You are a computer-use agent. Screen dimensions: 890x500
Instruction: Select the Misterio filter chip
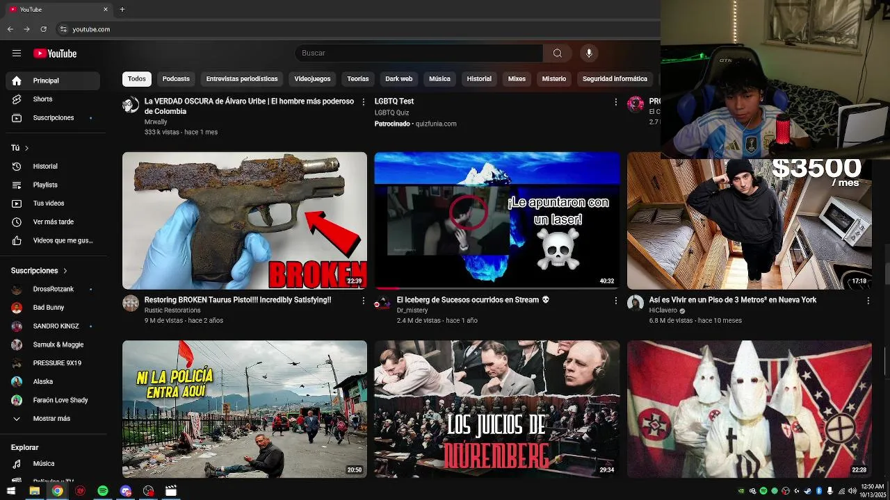(554, 78)
